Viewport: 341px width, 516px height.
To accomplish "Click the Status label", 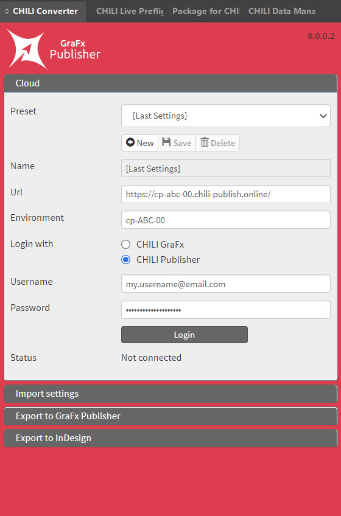I will click(23, 358).
